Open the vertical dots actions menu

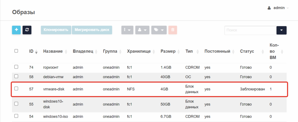(x=127, y=30)
